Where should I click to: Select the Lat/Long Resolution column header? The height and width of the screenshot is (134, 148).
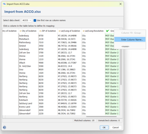coord(93,31)
